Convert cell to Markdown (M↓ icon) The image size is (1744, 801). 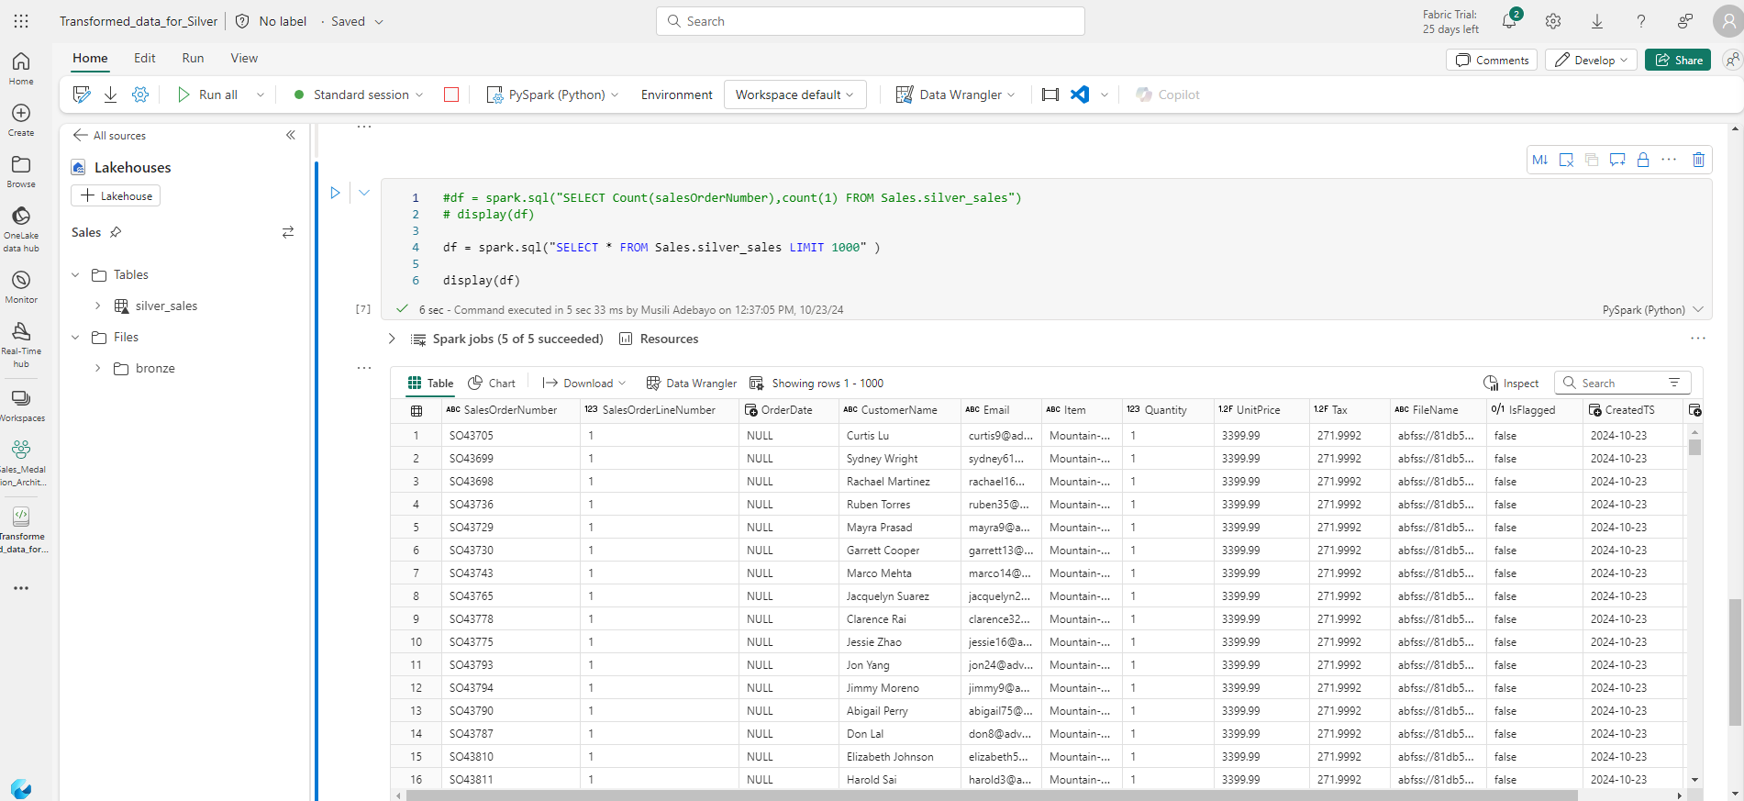coord(1540,160)
